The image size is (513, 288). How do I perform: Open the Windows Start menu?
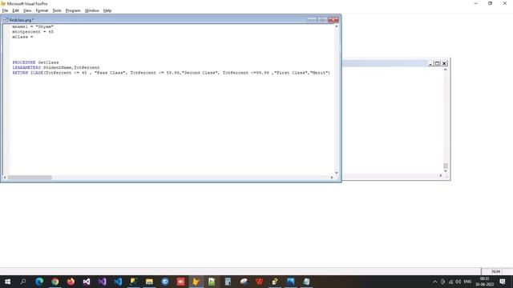point(7,282)
